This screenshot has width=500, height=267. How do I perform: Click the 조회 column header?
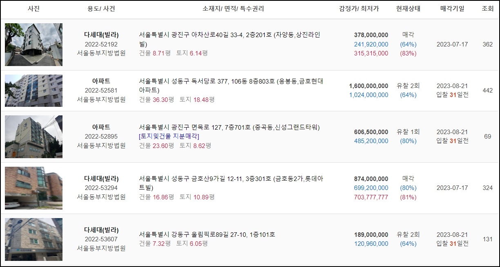point(488,9)
